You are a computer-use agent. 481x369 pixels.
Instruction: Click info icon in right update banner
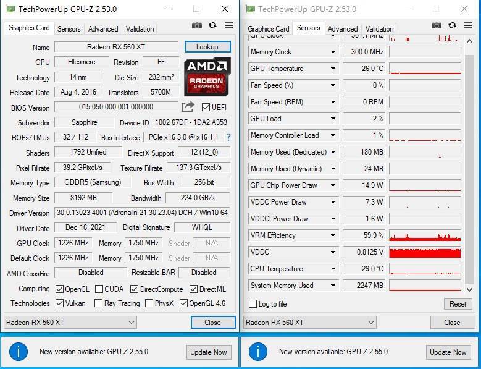tap(258, 352)
